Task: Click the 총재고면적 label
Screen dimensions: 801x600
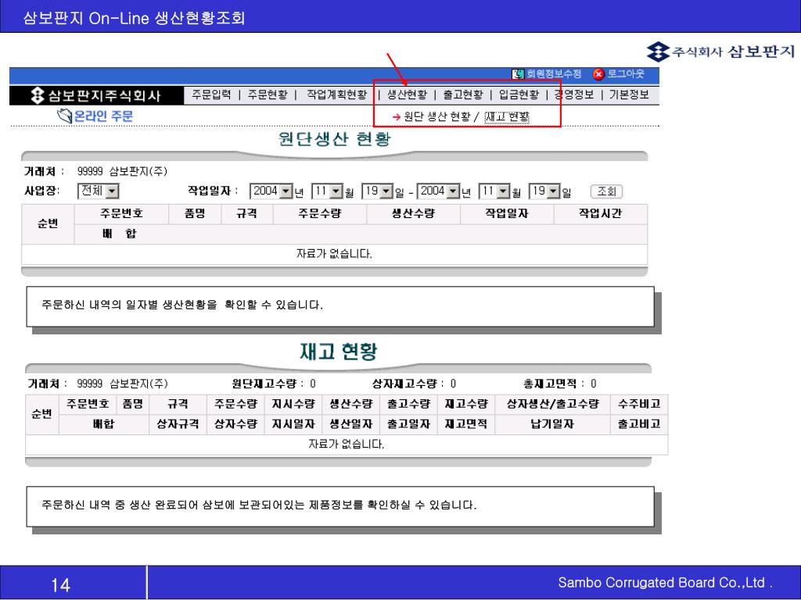Action: pos(550,384)
